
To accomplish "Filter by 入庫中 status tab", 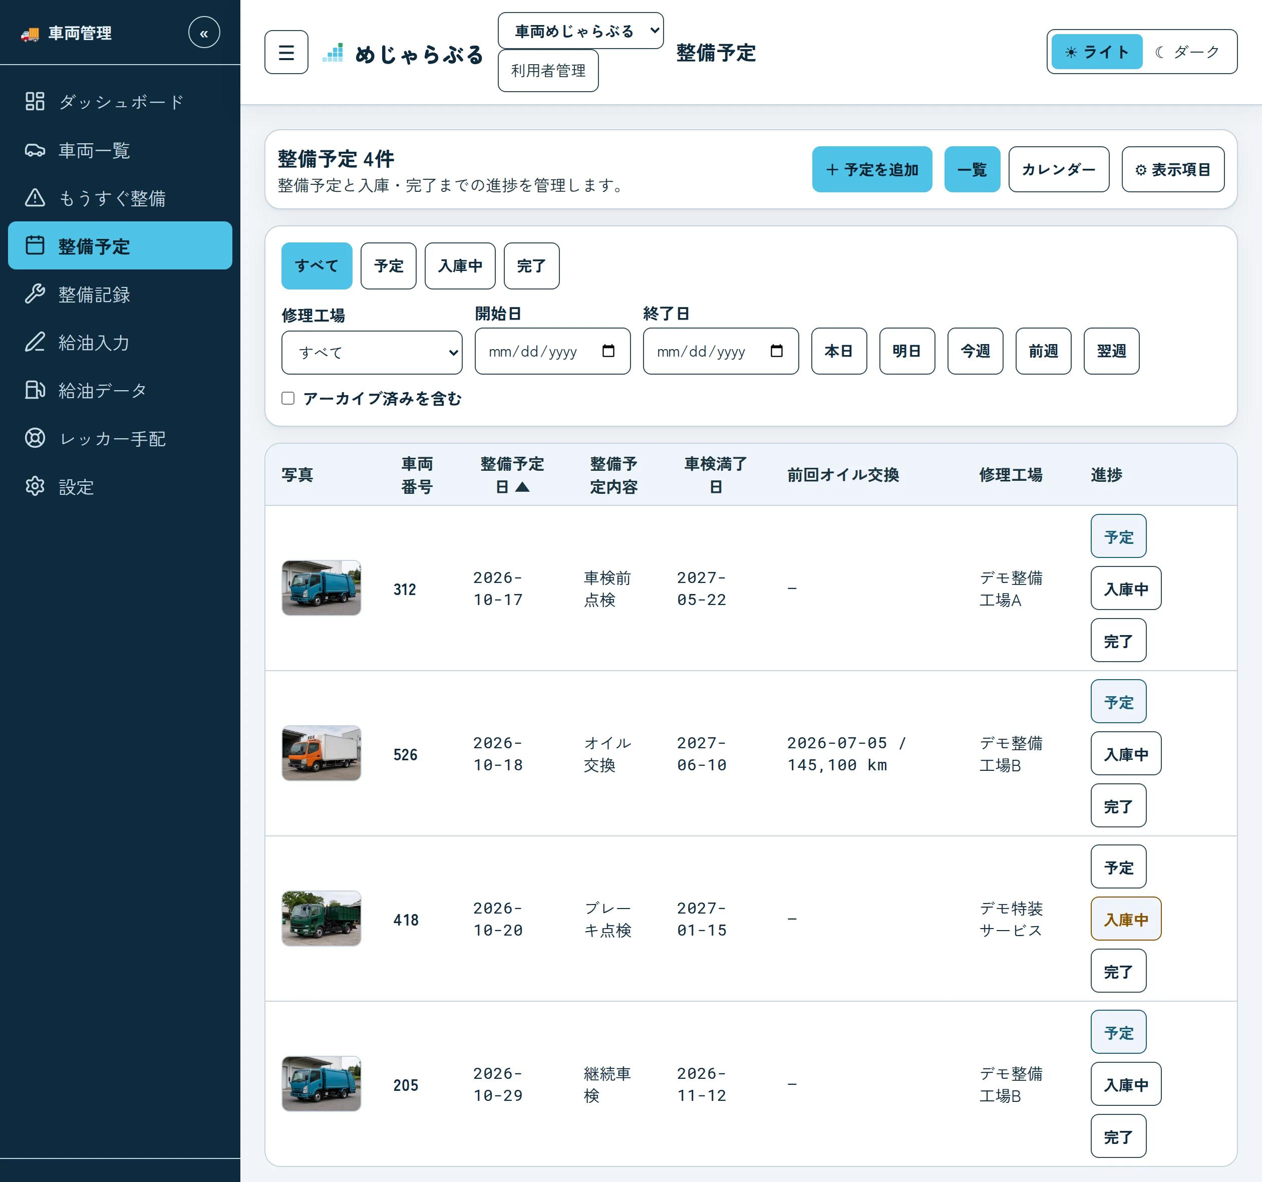I will tap(460, 266).
